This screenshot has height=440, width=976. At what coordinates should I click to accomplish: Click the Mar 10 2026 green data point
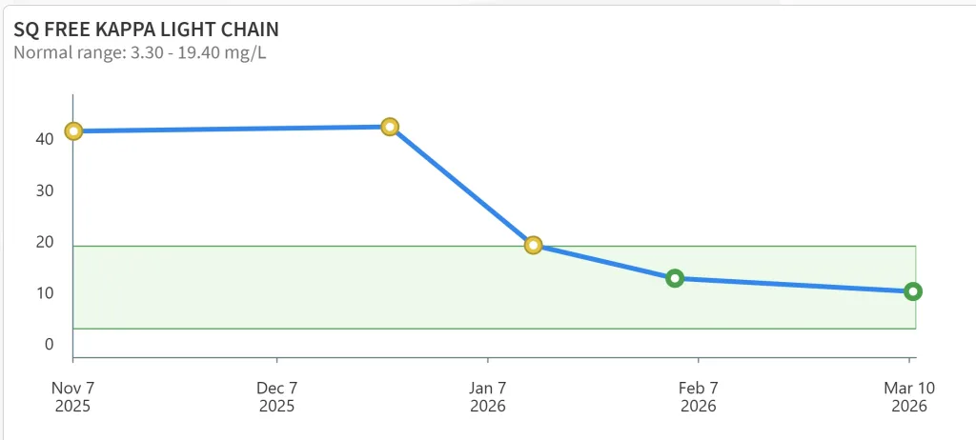912,291
